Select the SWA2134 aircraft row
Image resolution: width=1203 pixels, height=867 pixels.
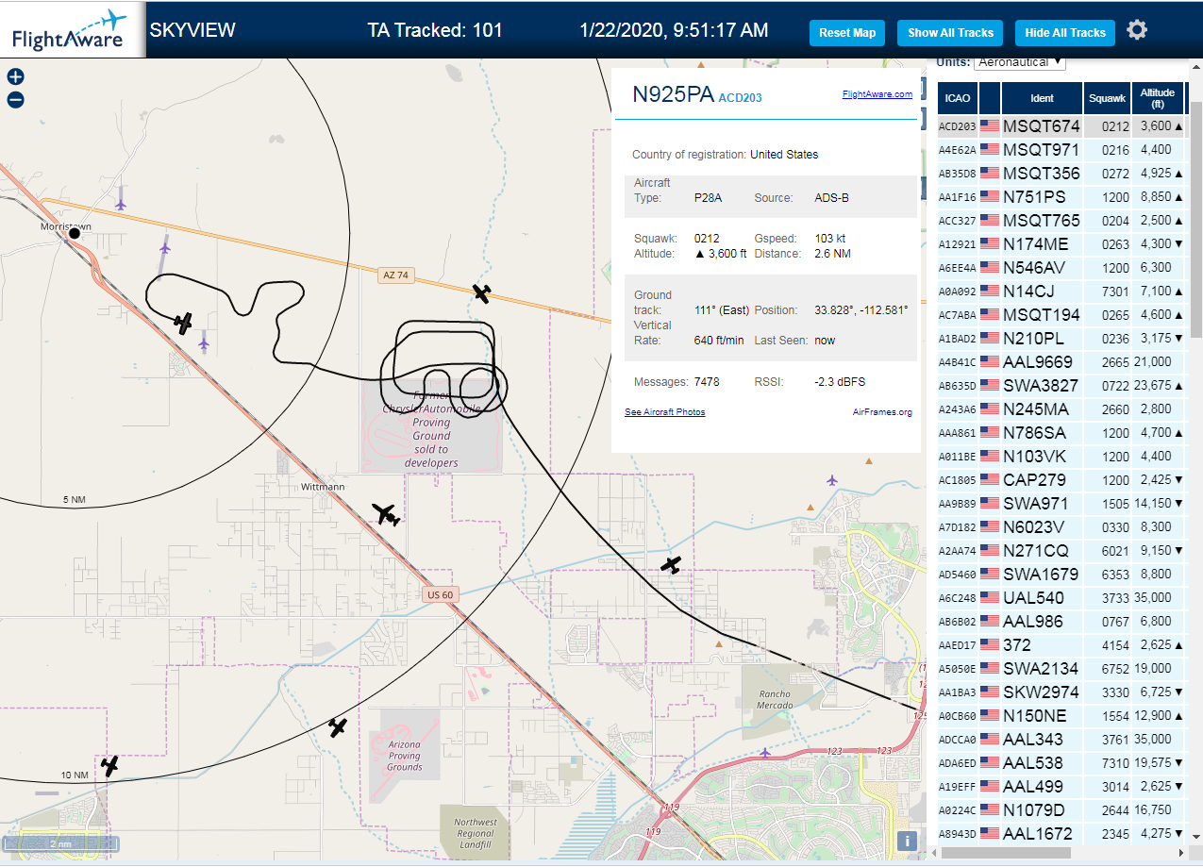tap(1061, 668)
